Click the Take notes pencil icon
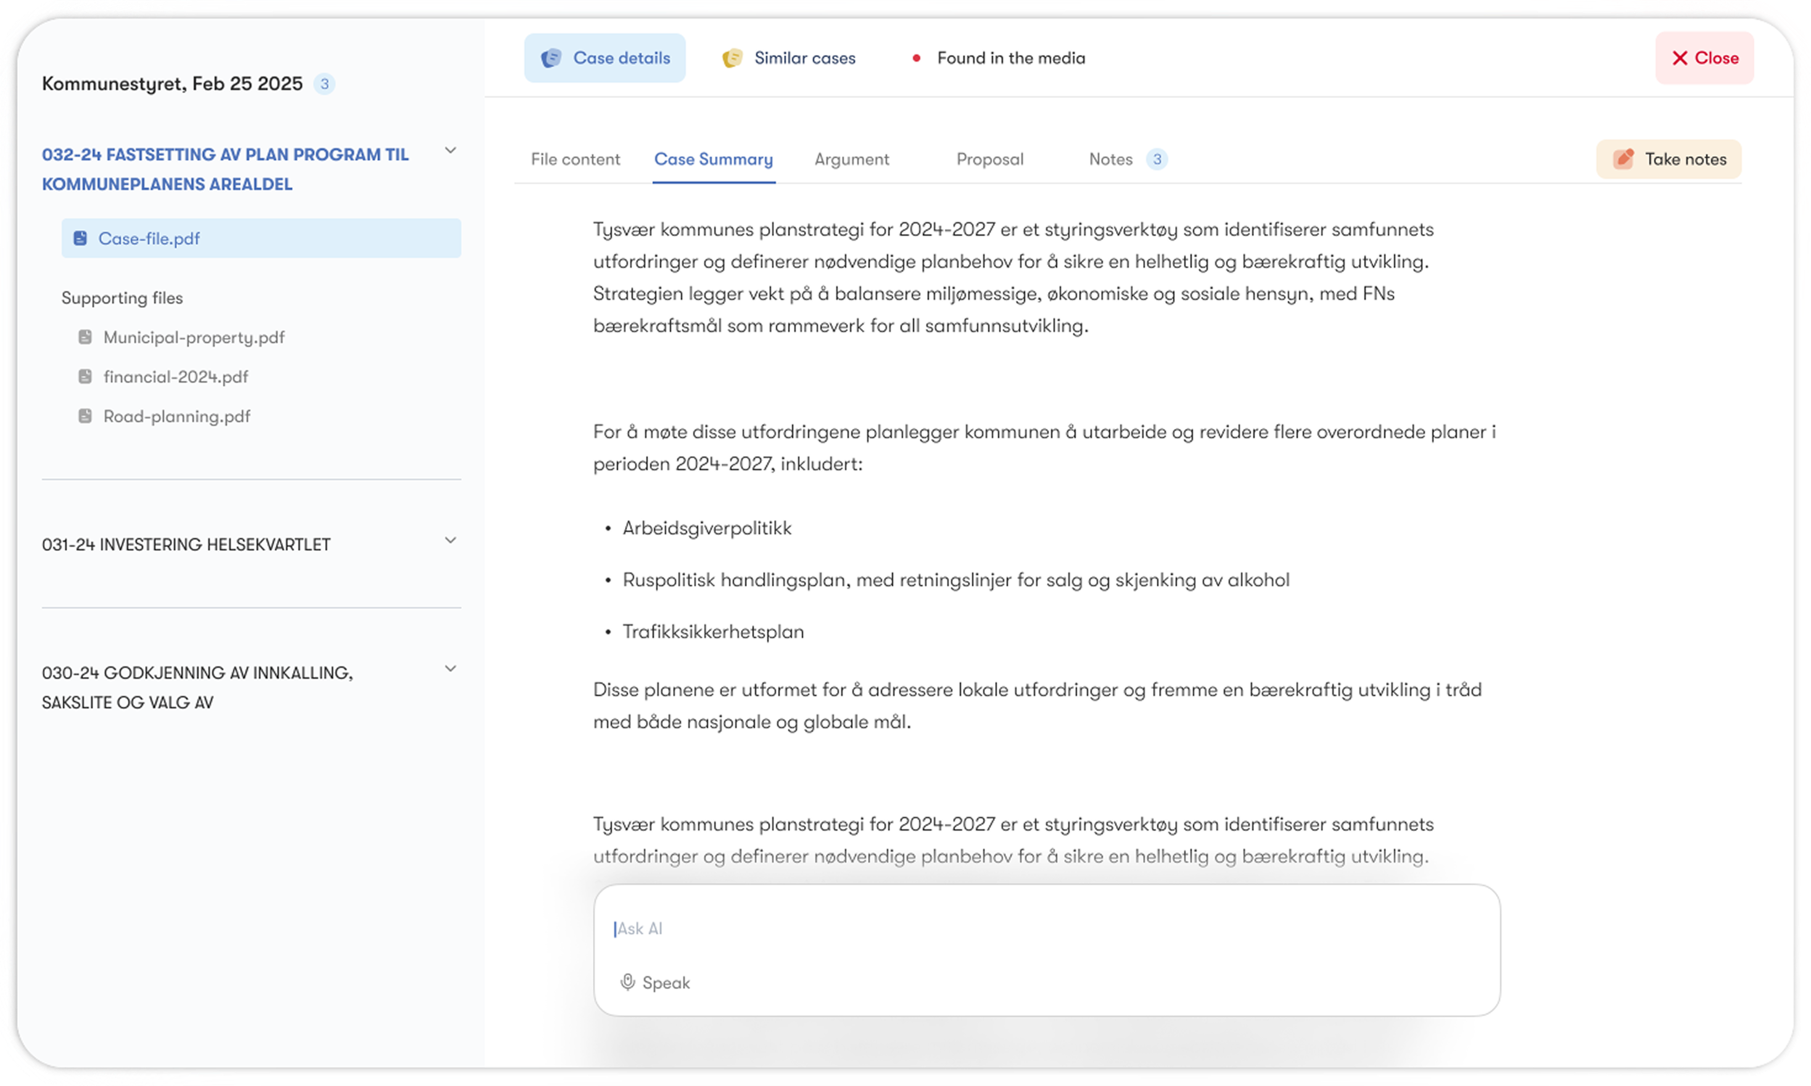 click(1623, 159)
